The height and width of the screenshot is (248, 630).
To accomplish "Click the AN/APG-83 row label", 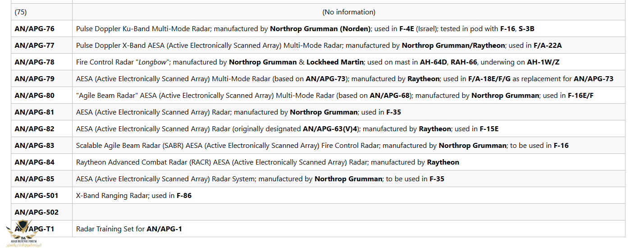I will (x=34, y=146).
